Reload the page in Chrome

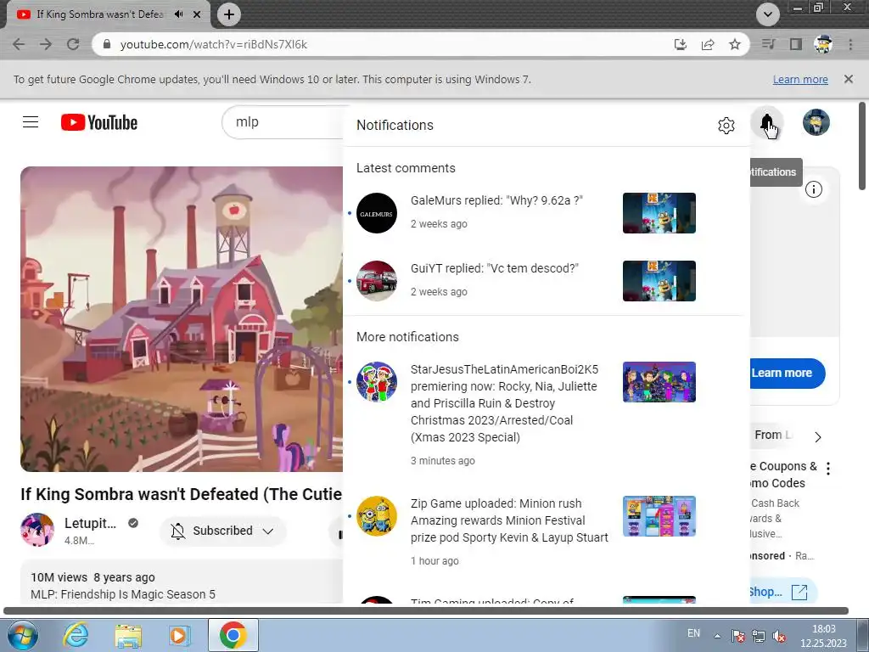click(73, 44)
